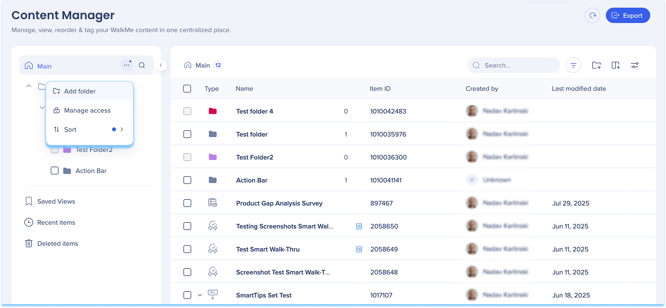Image resolution: width=666 pixels, height=308 pixels.
Task: Open Deleted items in the sidebar
Action: (x=57, y=243)
